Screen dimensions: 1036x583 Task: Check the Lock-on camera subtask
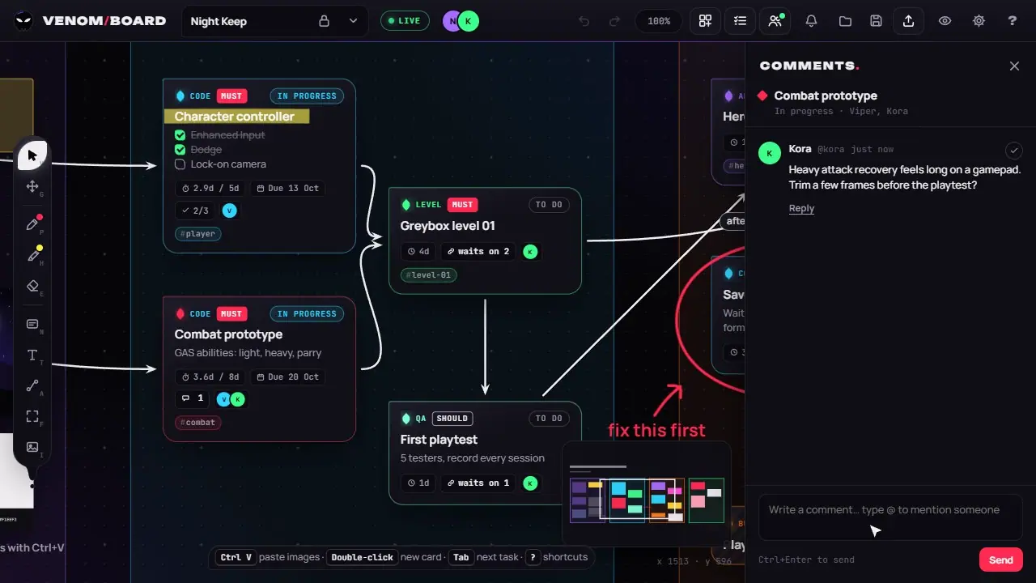180,164
